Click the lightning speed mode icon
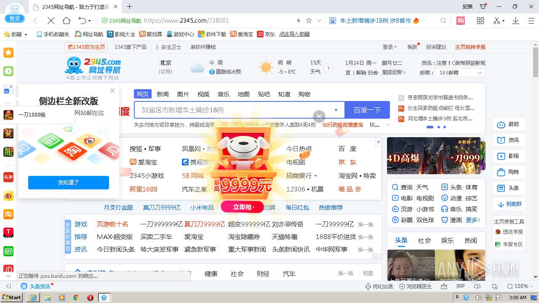Screen dimensions: 539x303 click(299, 21)
